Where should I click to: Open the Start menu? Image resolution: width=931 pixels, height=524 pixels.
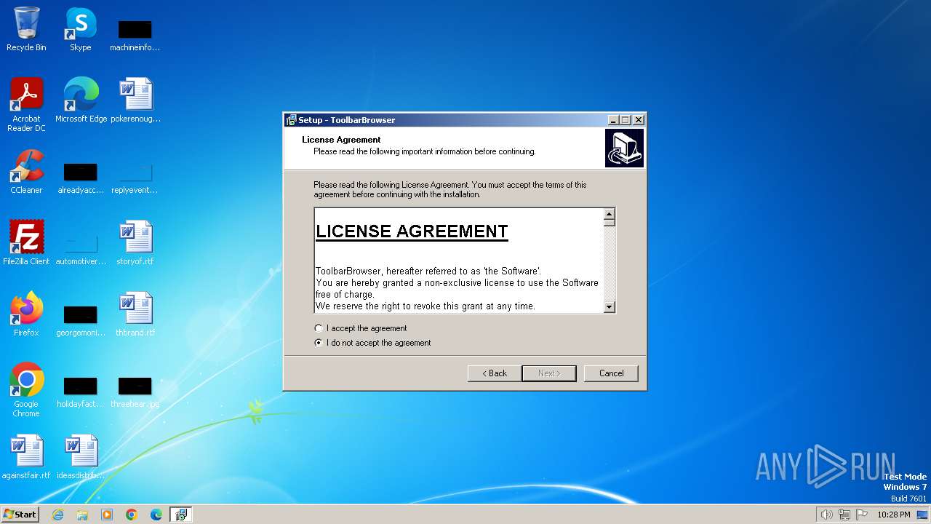pos(20,514)
